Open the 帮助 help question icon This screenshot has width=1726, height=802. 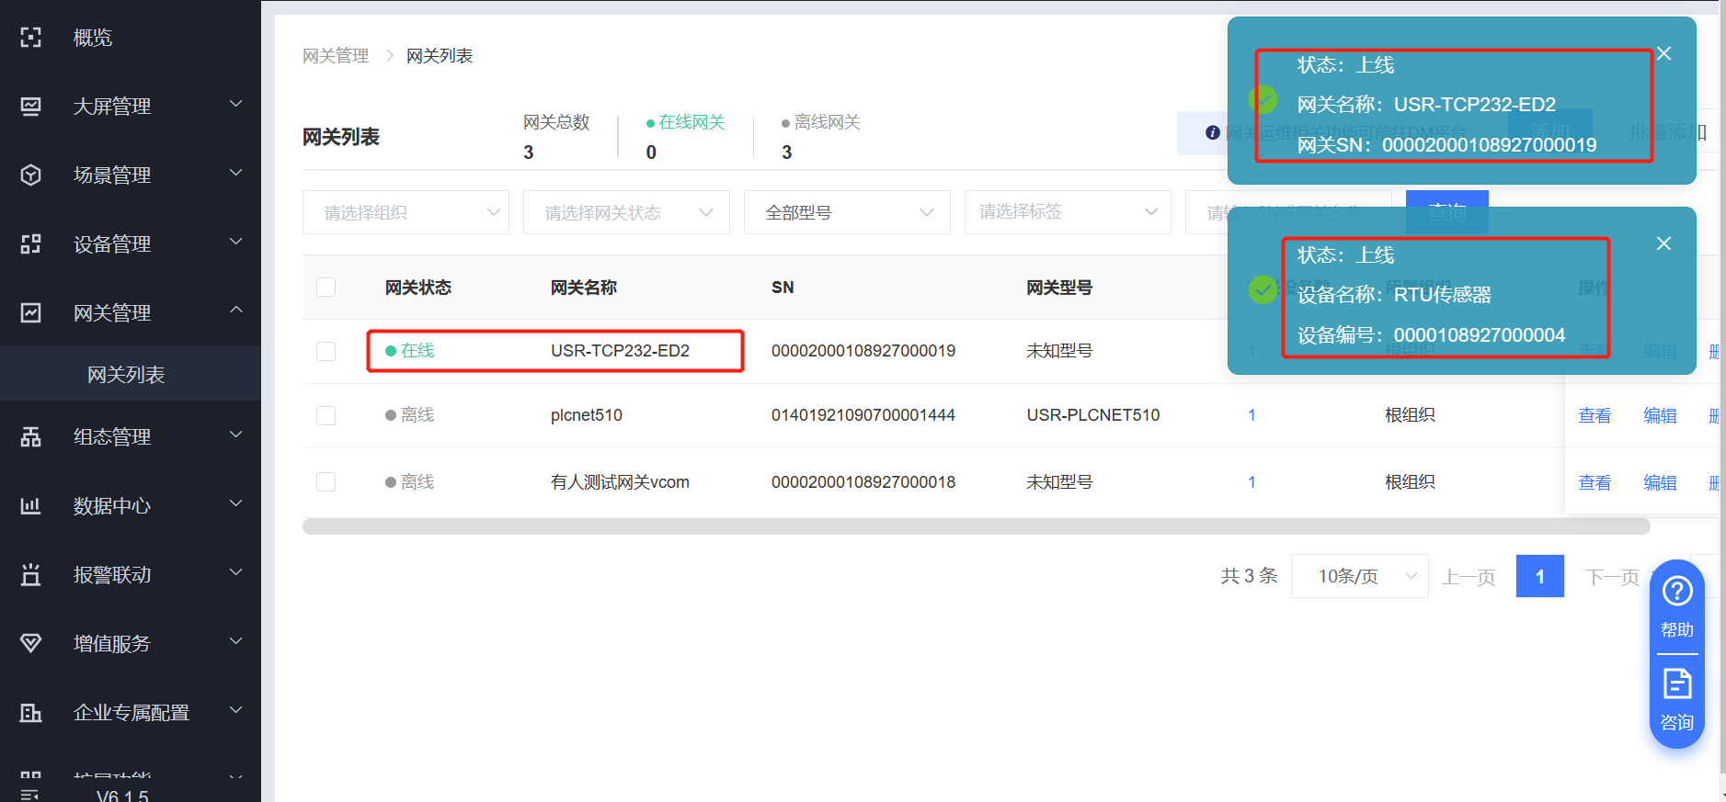tap(1676, 592)
